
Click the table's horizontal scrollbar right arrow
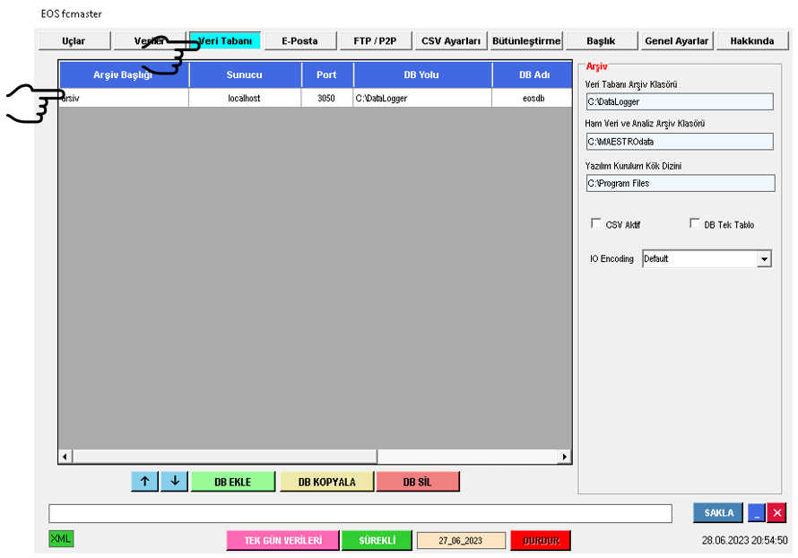(x=564, y=457)
